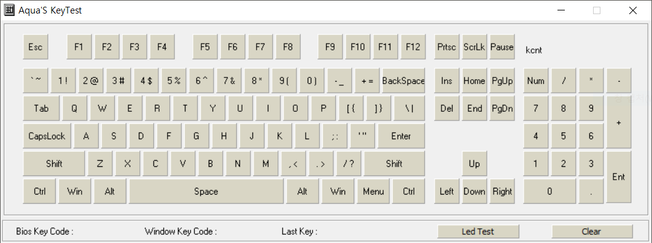
Task: Click the Up arrow key
Action: pyautogui.click(x=475, y=164)
